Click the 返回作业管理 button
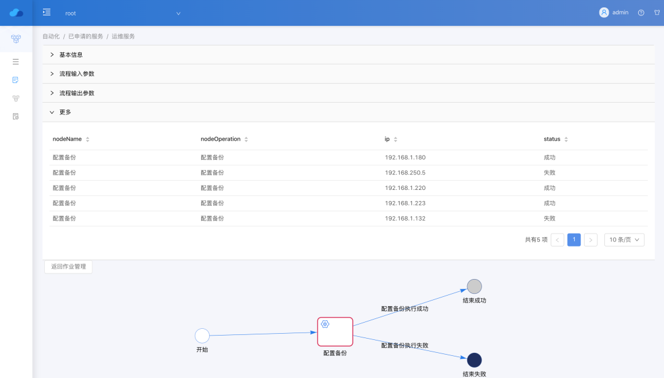This screenshot has width=664, height=378. pyautogui.click(x=68, y=266)
